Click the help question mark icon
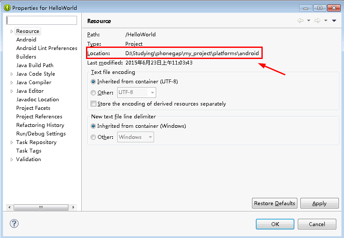The width and height of the screenshot is (344, 238). [14, 223]
